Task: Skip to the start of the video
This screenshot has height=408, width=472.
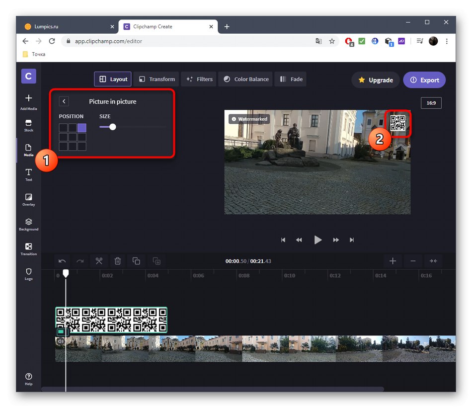Action: [x=283, y=240]
